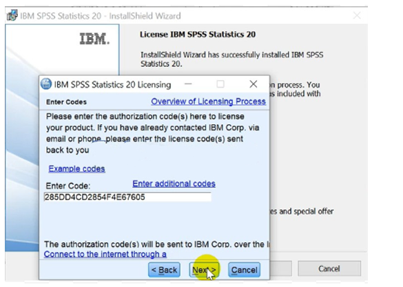Click the IBM logo in wizard
Screen dimensions: 403x287
[94, 39]
